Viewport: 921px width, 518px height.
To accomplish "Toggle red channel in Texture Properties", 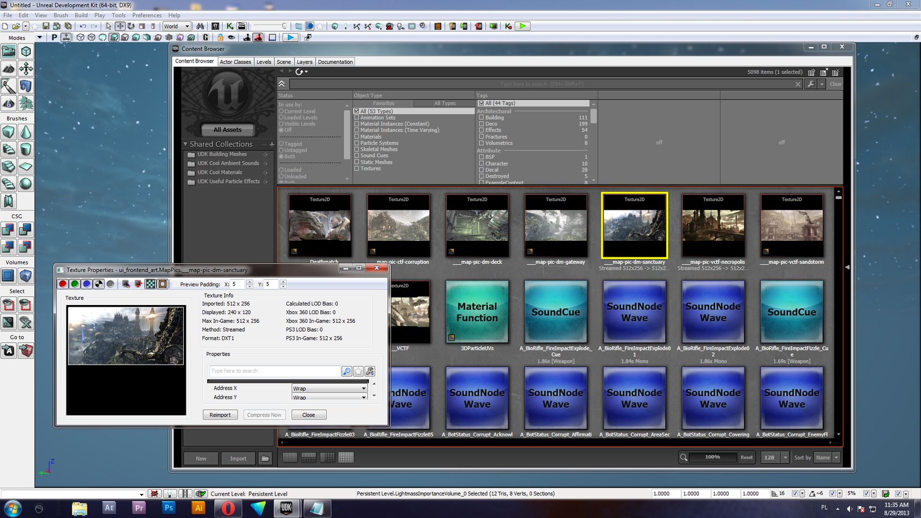I will tap(63, 284).
